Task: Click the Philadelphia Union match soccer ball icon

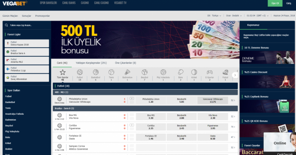Action: 60,99
